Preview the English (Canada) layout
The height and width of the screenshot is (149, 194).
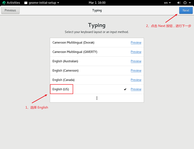pos(136,80)
